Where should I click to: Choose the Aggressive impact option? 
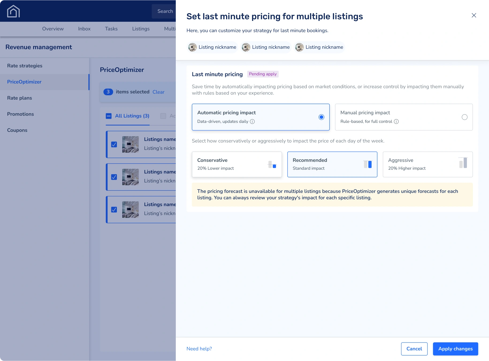click(428, 164)
